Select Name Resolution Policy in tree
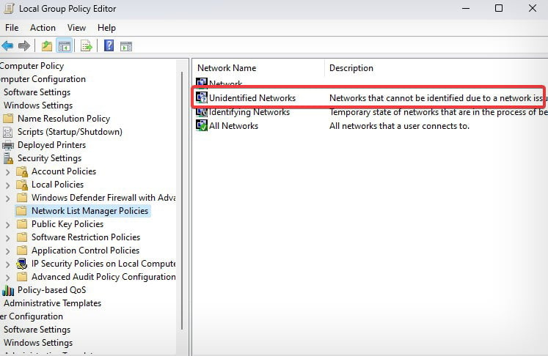This screenshot has height=356, width=548. click(64, 119)
